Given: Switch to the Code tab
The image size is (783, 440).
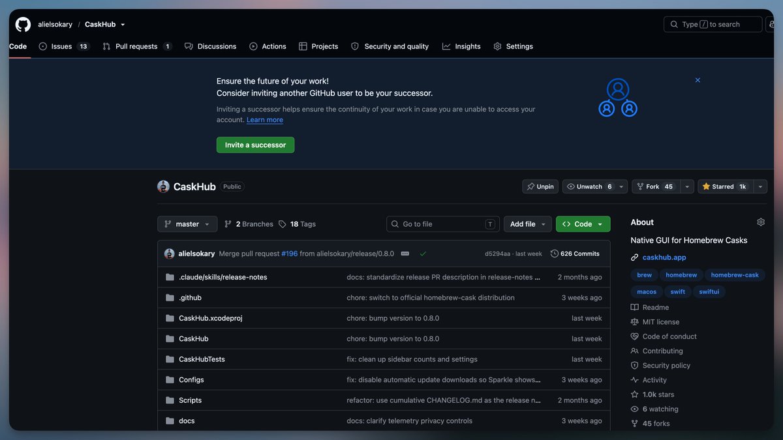Looking at the screenshot, I should [18, 46].
